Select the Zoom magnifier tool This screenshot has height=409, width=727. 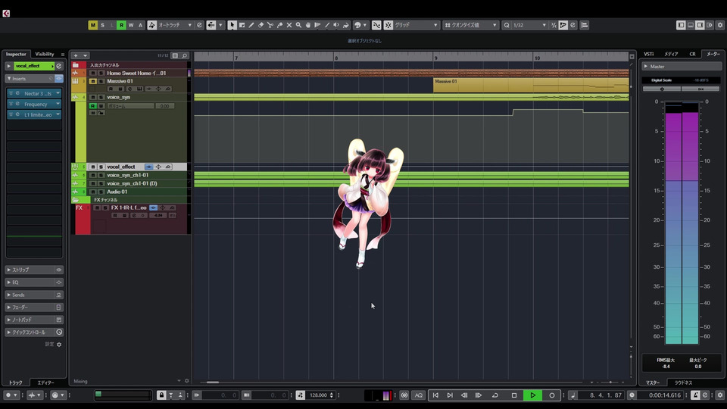coord(298,25)
